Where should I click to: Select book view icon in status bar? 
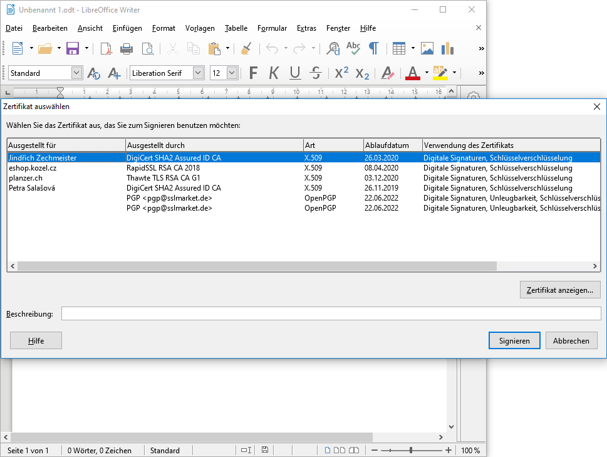pos(354,450)
